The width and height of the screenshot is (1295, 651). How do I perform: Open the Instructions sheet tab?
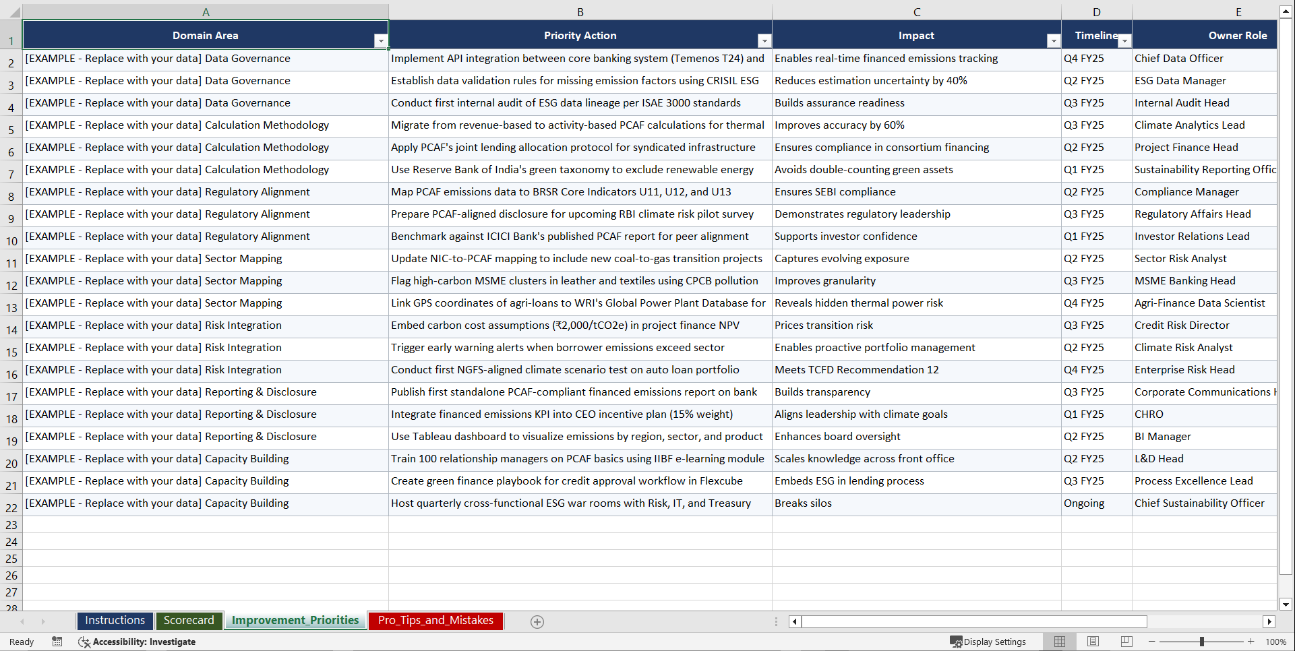pyautogui.click(x=115, y=621)
